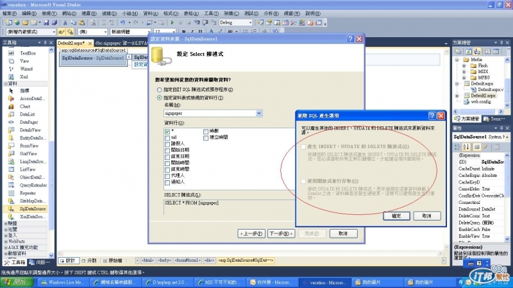
Task: Open the 檔案 (File) menu
Action: 9,13
